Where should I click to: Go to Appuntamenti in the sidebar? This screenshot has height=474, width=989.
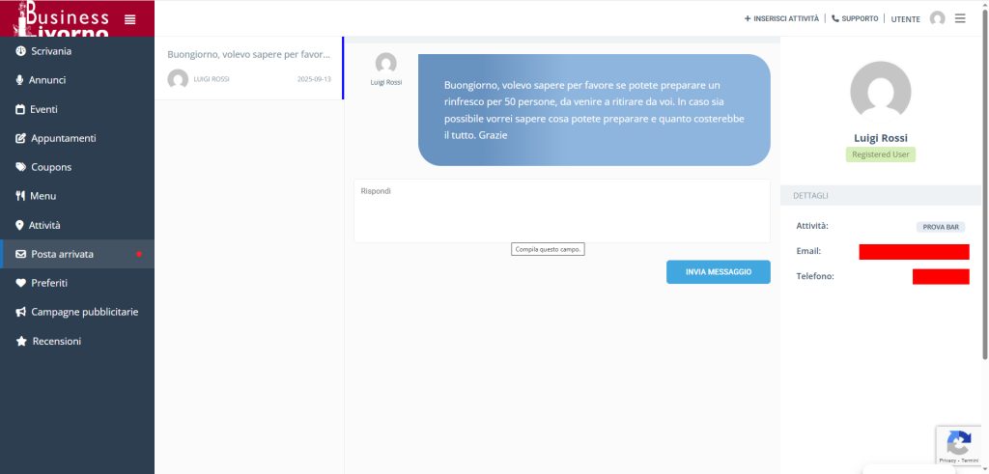tap(63, 138)
